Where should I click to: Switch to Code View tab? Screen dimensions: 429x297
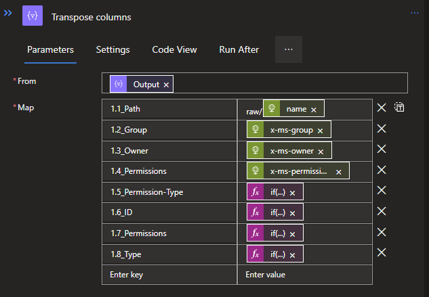click(174, 49)
